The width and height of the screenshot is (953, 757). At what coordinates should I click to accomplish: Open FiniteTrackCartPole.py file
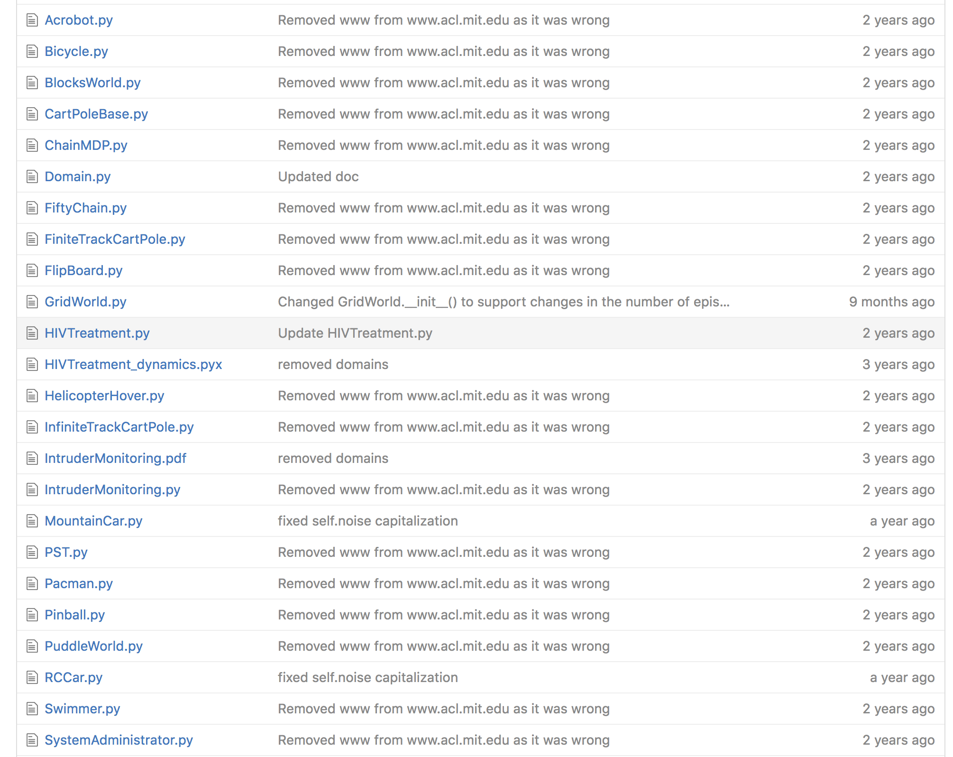click(x=115, y=239)
